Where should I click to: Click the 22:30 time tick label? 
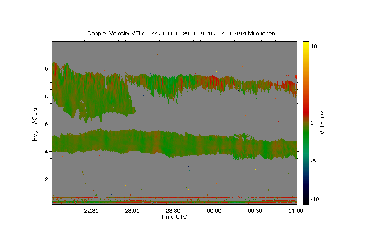pos(91,211)
